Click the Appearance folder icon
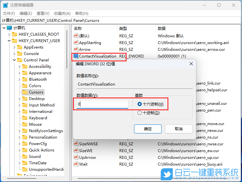 click(25, 73)
